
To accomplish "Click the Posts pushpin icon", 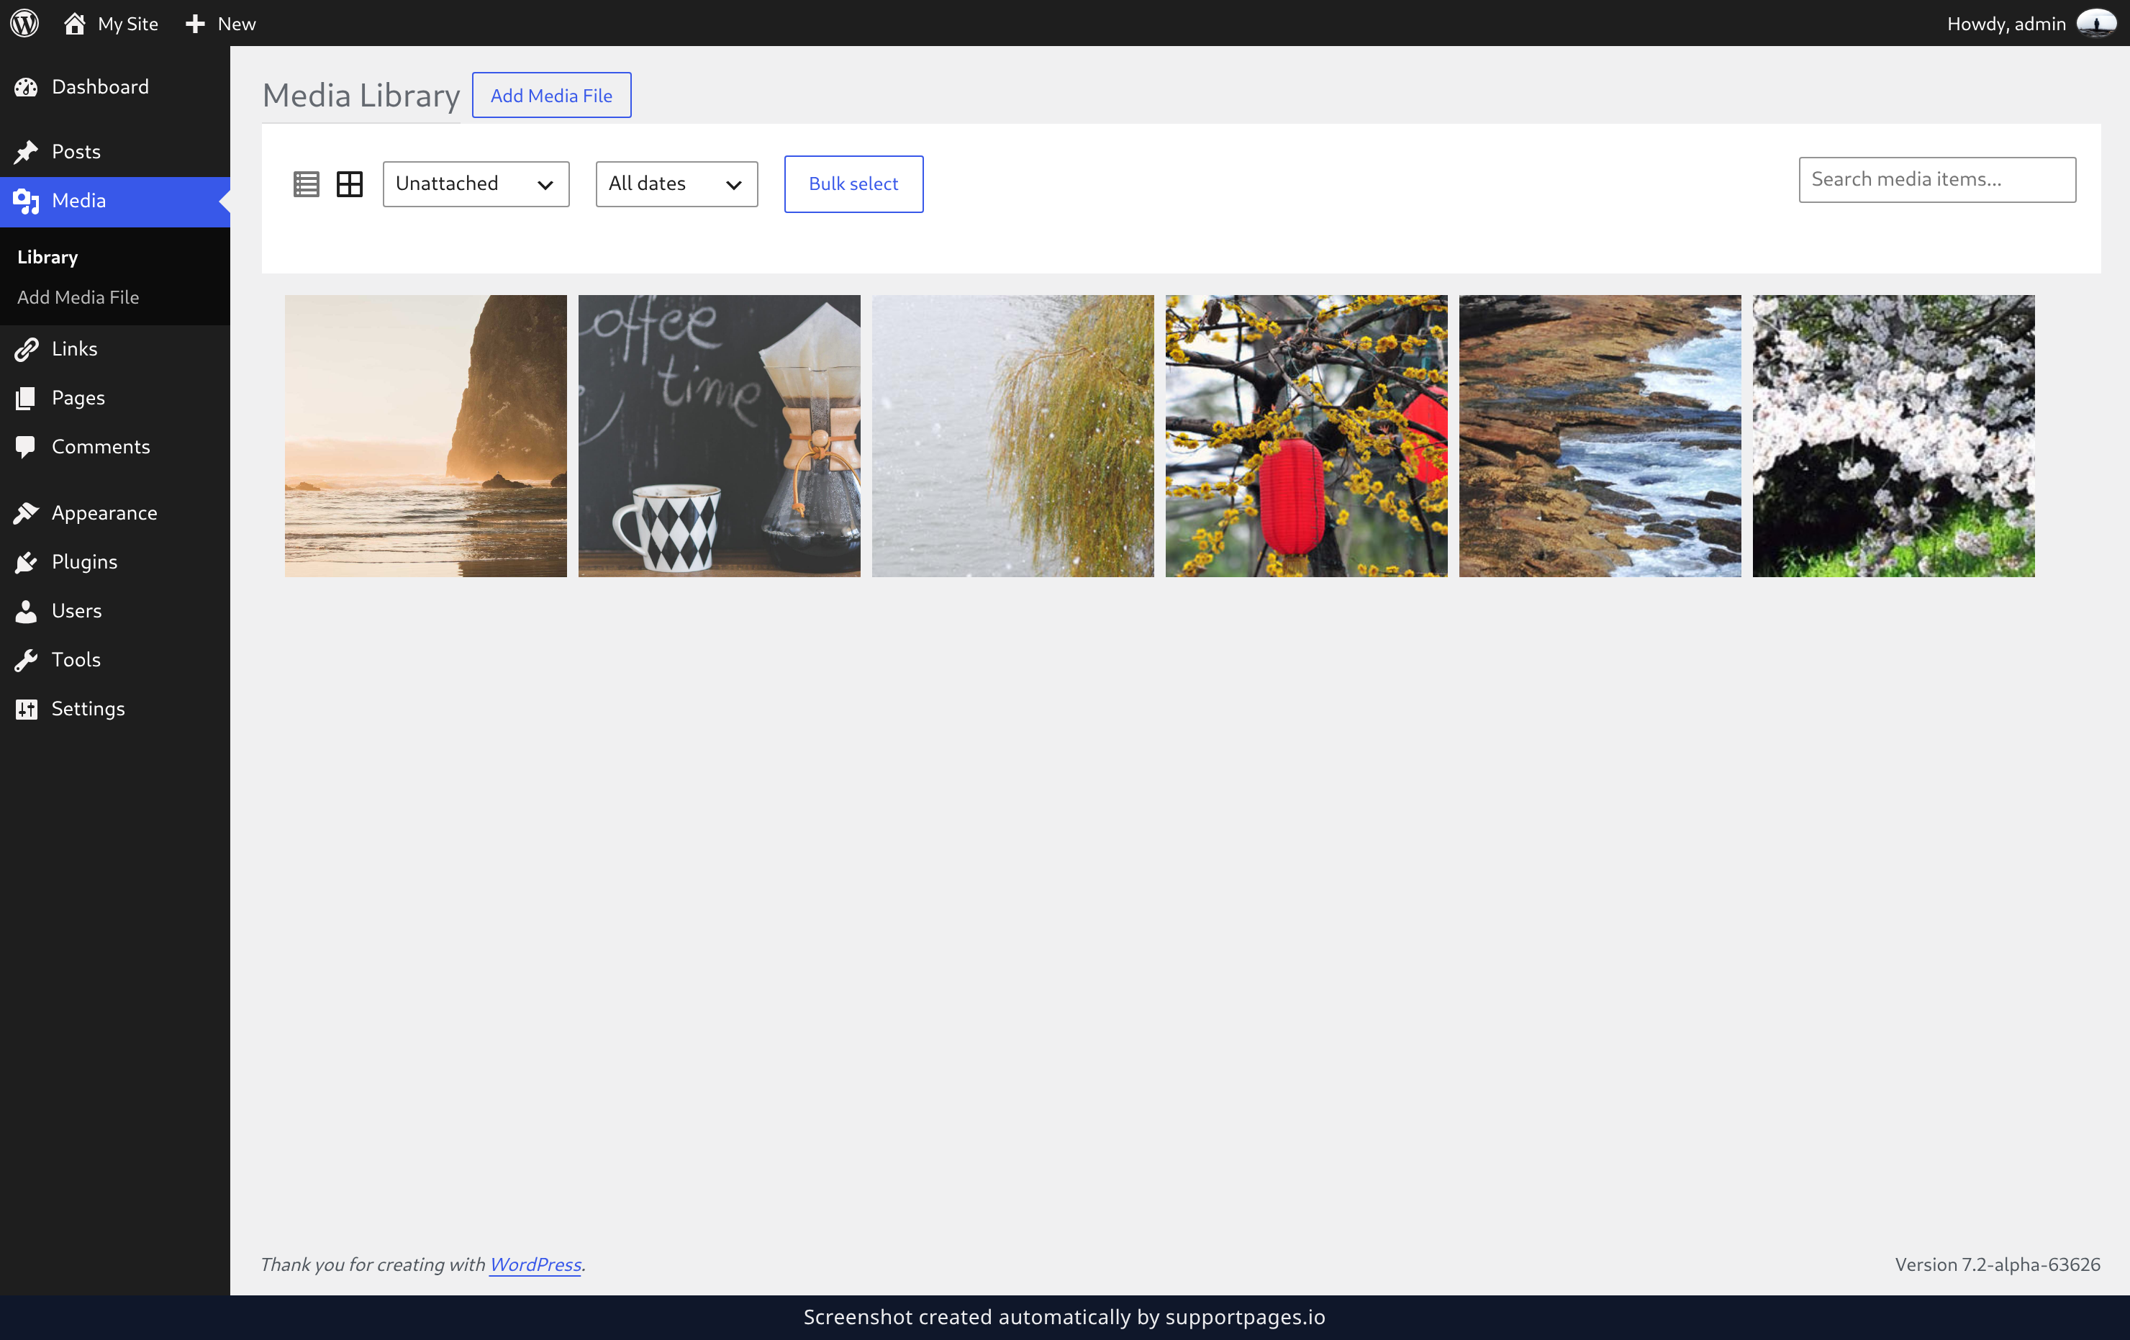I will click(27, 151).
